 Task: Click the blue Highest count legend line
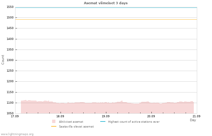(103, 121)
